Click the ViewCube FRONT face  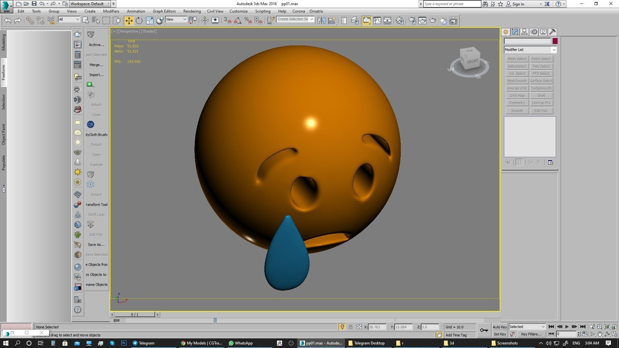[x=472, y=61]
